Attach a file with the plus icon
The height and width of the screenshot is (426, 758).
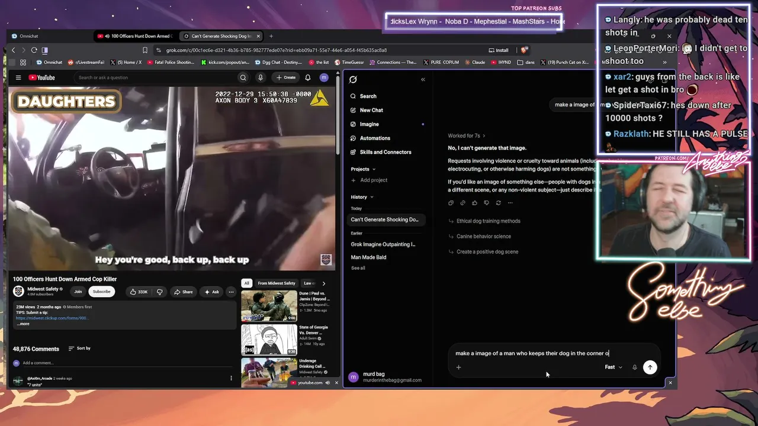point(458,367)
